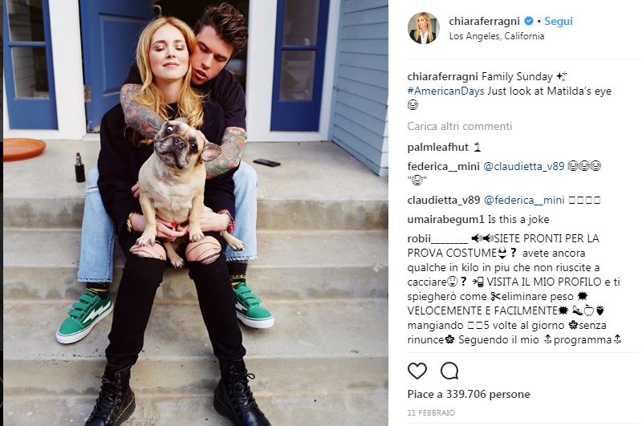Open umairabegum1 commenter profile

click(x=446, y=219)
